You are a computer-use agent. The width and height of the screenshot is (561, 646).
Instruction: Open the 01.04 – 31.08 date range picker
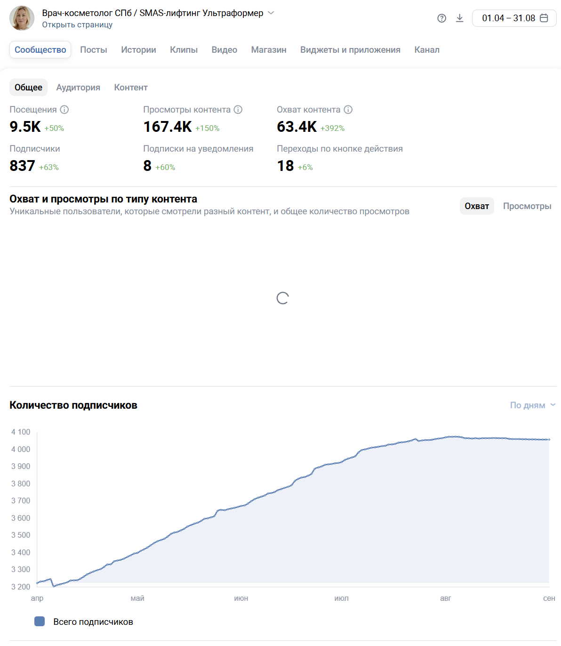[x=514, y=18]
